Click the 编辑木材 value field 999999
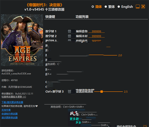149x127 pixels. click(x=97, y=36)
